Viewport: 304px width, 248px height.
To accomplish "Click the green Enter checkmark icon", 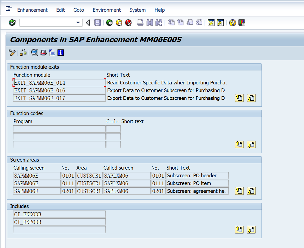I will pyautogui.click(x=12, y=23).
